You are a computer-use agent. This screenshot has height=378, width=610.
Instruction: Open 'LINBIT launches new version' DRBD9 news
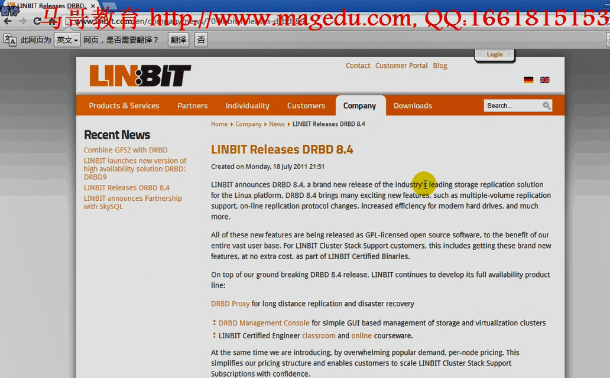(x=135, y=169)
